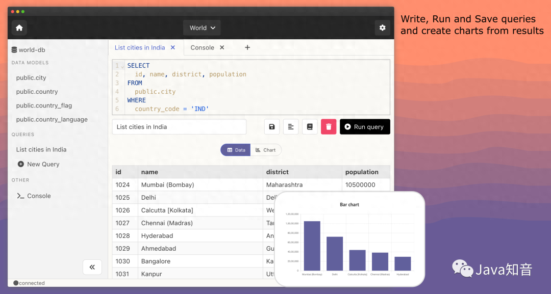Switch results to Chart view

click(x=266, y=150)
